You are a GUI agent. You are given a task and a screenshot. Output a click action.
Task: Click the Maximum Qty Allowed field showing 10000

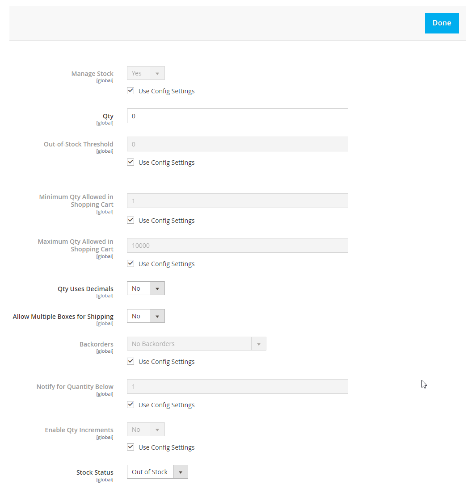point(237,246)
